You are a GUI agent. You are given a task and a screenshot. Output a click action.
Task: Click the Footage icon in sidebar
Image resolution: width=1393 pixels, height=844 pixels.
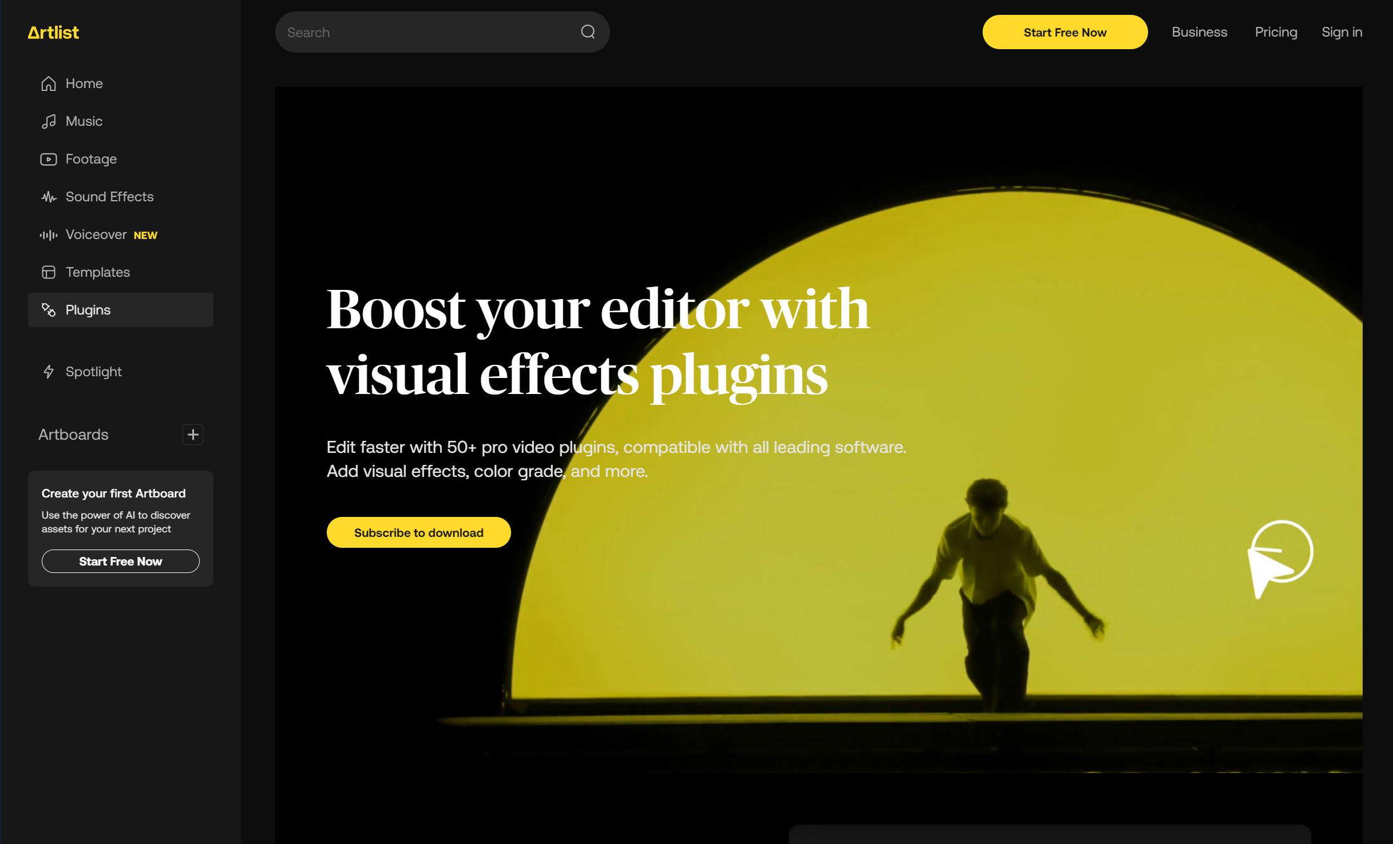tap(48, 158)
